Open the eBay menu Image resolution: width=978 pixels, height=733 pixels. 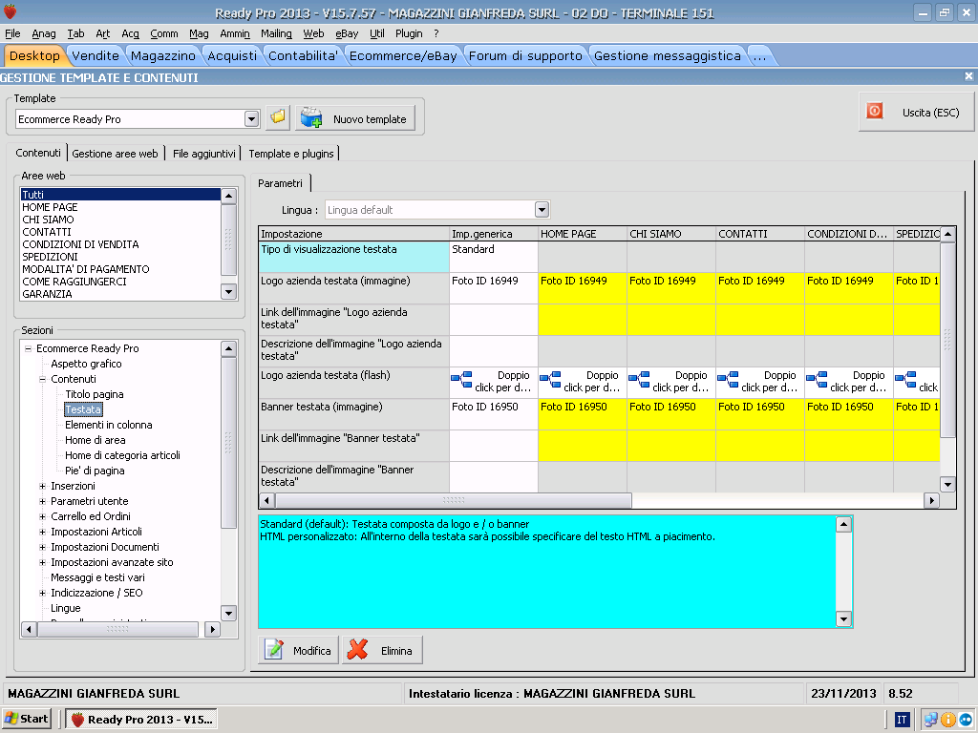pos(347,33)
